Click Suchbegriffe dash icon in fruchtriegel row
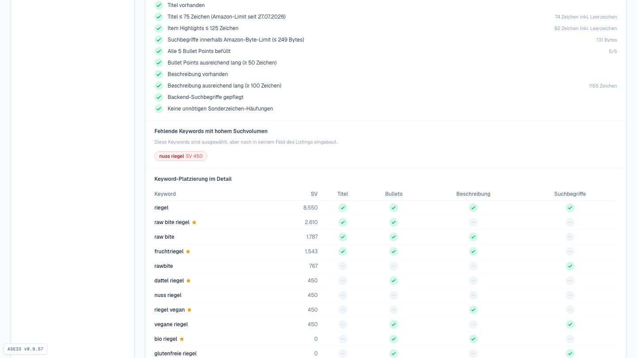The height and width of the screenshot is (358, 637). tap(570, 251)
